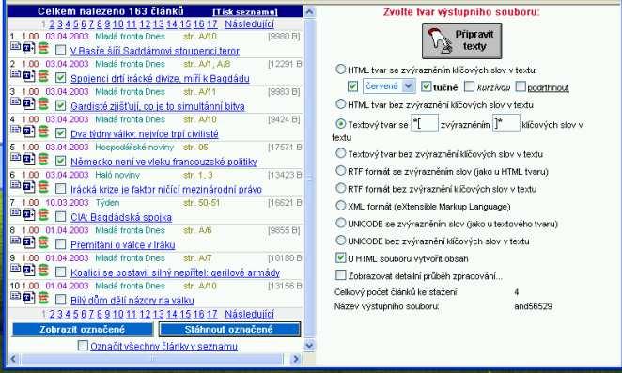Viewport: 622px width, 373px height.
Task: Click text document T icon in row 7
Action: (29, 214)
